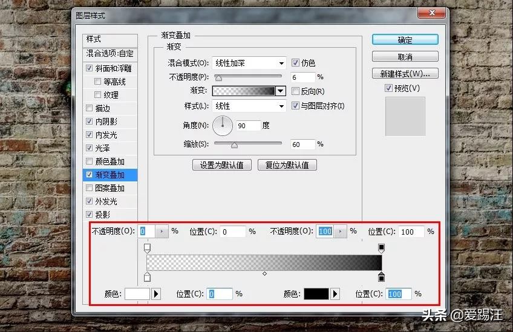This screenshot has width=513, height=332.
Task: Enable the 图案叠加 checkbox
Action: click(x=89, y=187)
